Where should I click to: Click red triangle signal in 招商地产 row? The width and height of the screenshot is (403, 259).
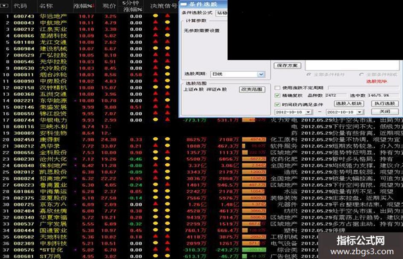point(156,178)
